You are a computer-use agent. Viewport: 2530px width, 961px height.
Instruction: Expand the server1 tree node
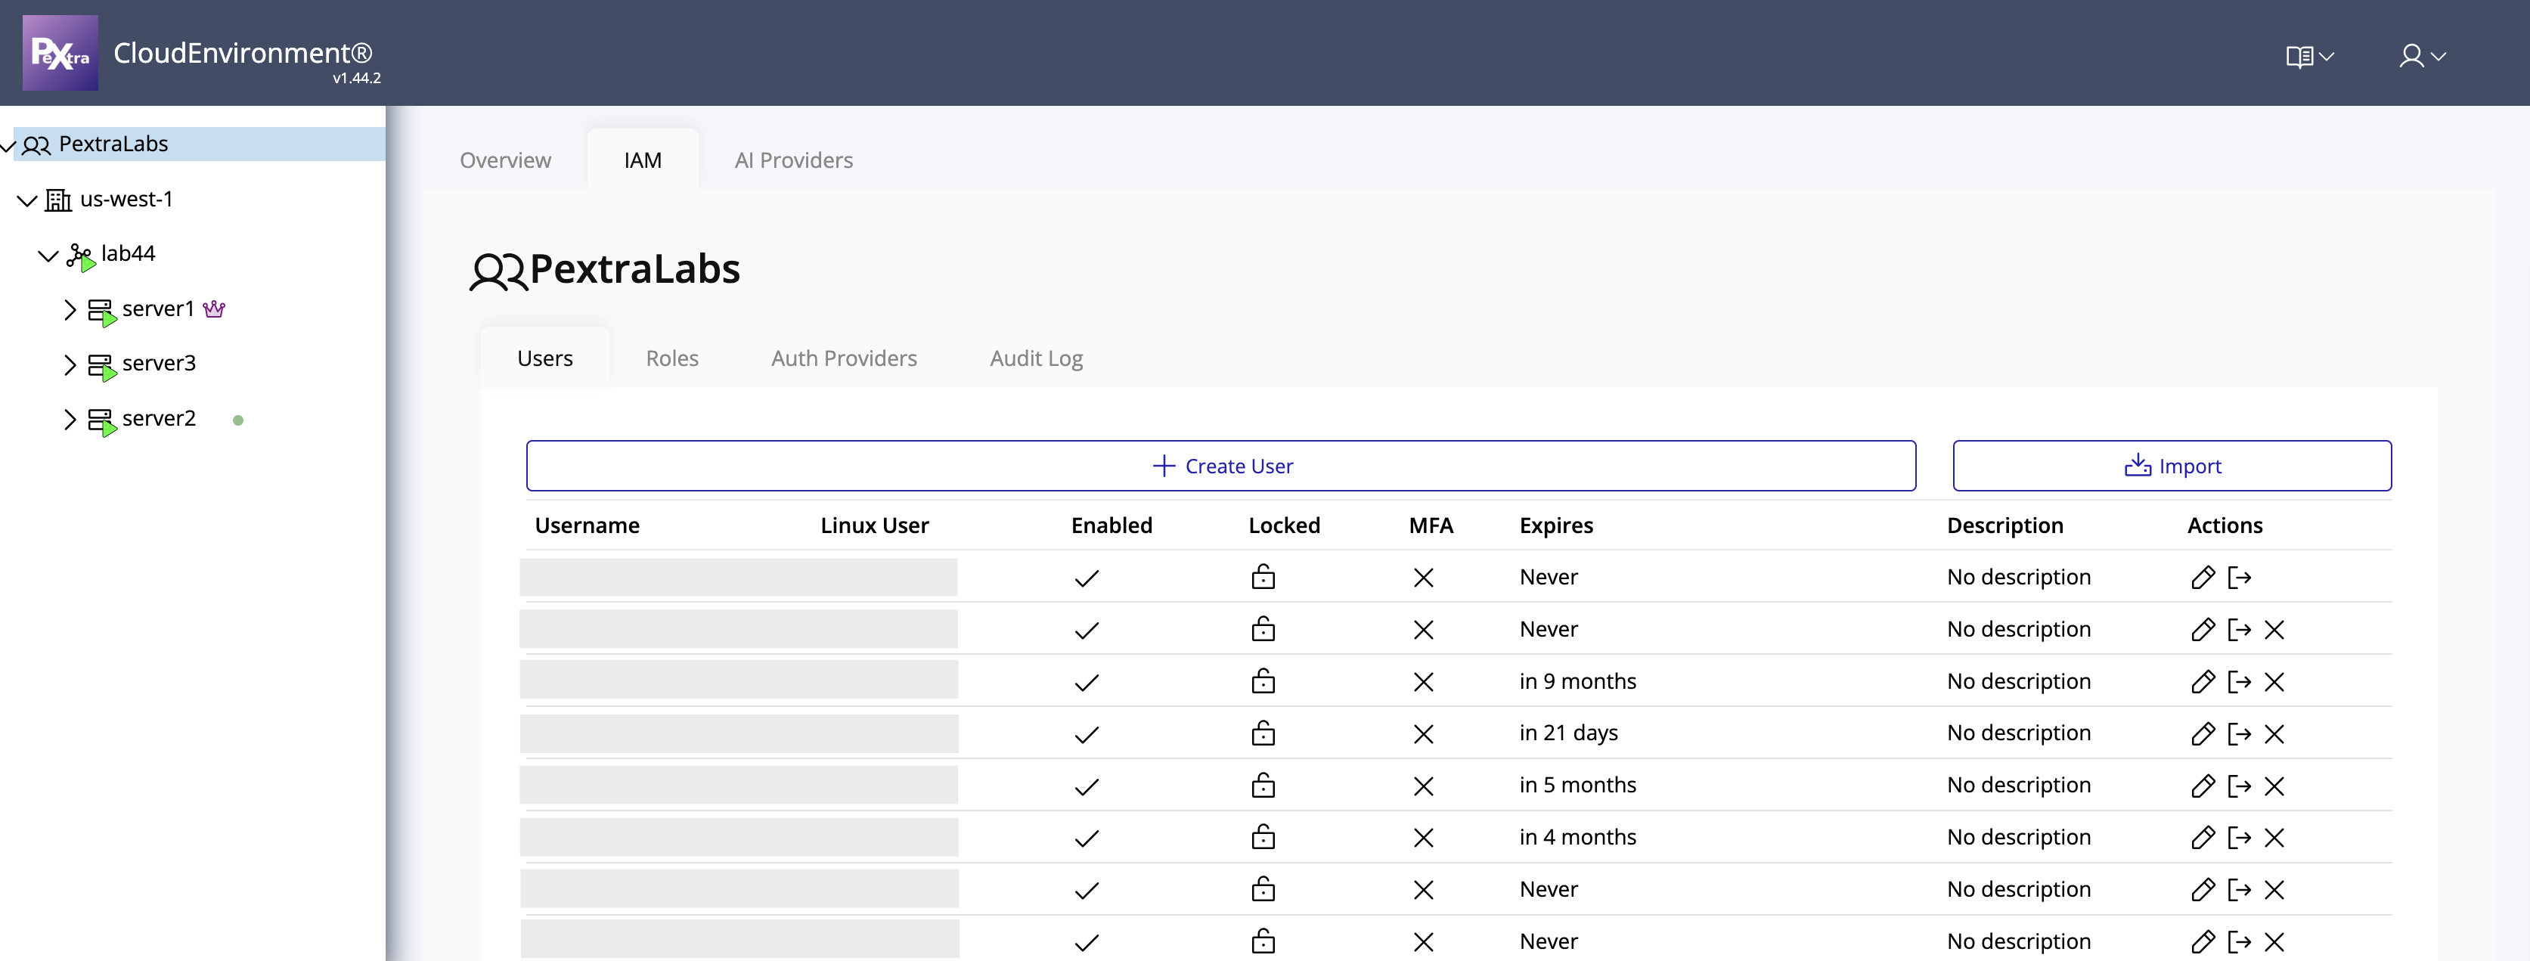click(69, 308)
